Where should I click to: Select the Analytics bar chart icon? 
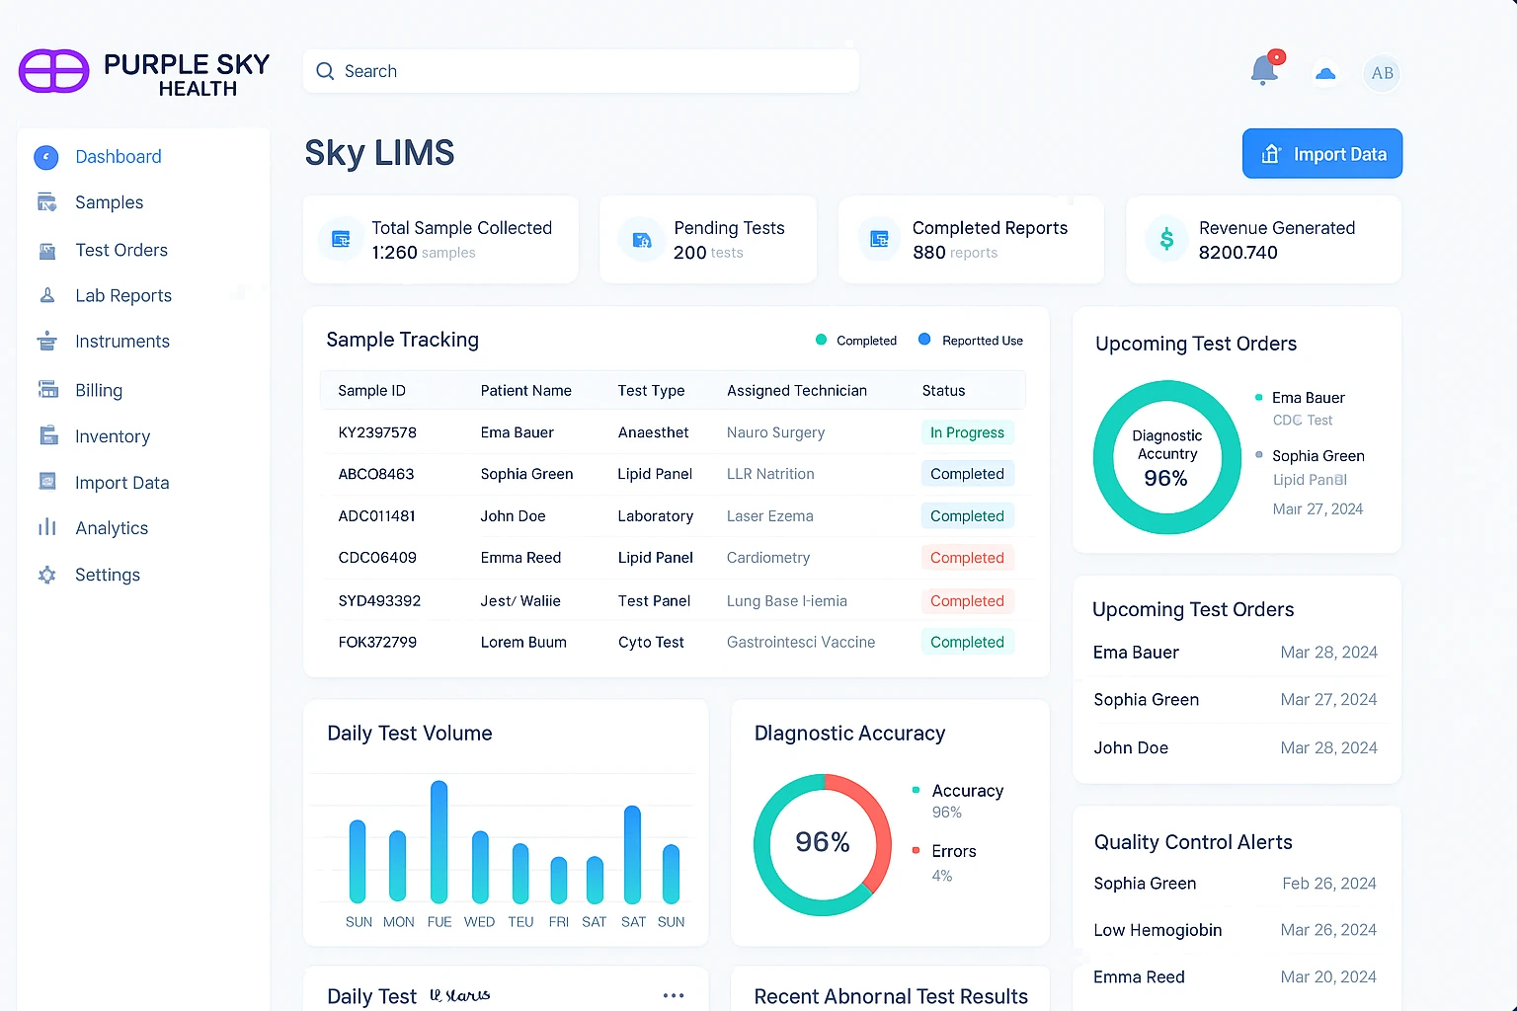46,527
